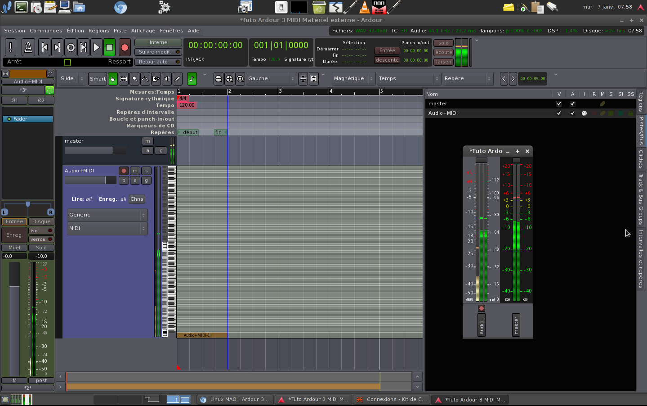Click the fin marker on timeline
Image resolution: width=647 pixels, height=406 pixels.
point(219,132)
